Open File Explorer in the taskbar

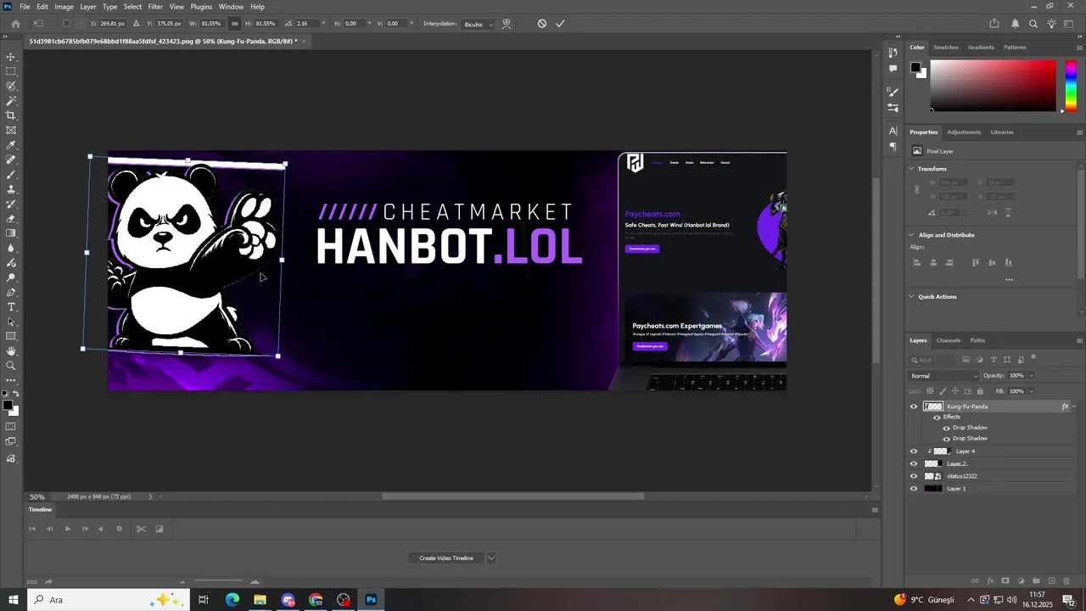point(260,600)
